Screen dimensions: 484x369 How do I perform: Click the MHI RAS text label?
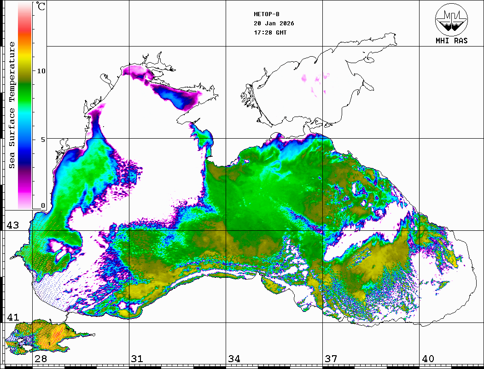pyautogui.click(x=451, y=41)
